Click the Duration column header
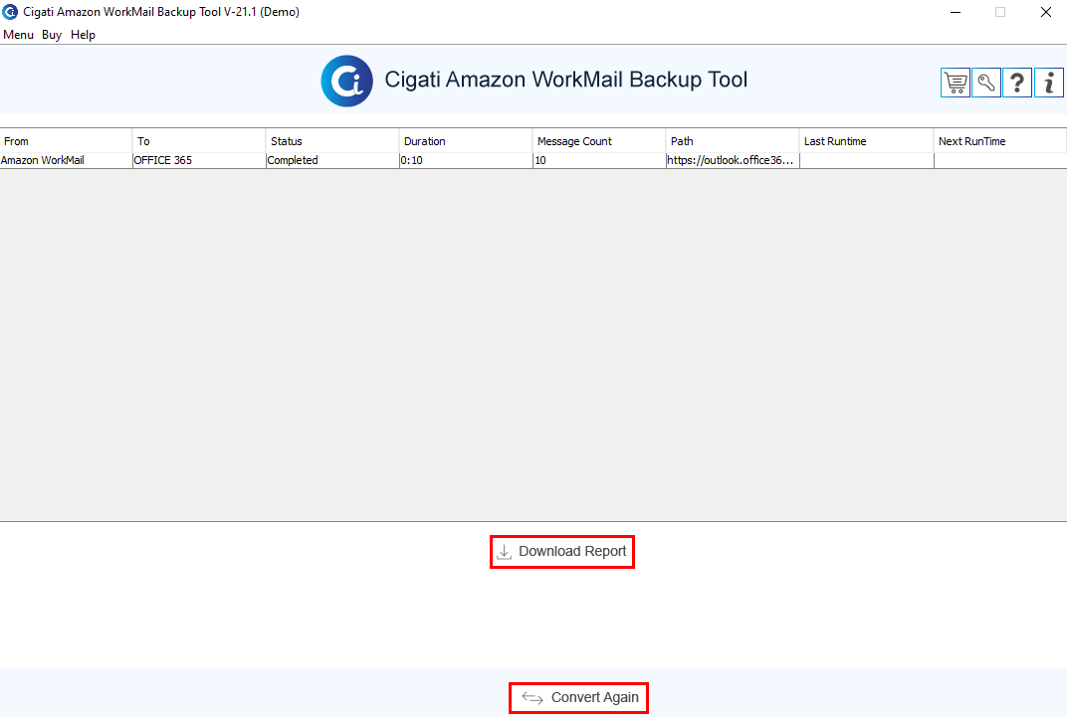Screen dimensions: 1067x717 click(466, 141)
